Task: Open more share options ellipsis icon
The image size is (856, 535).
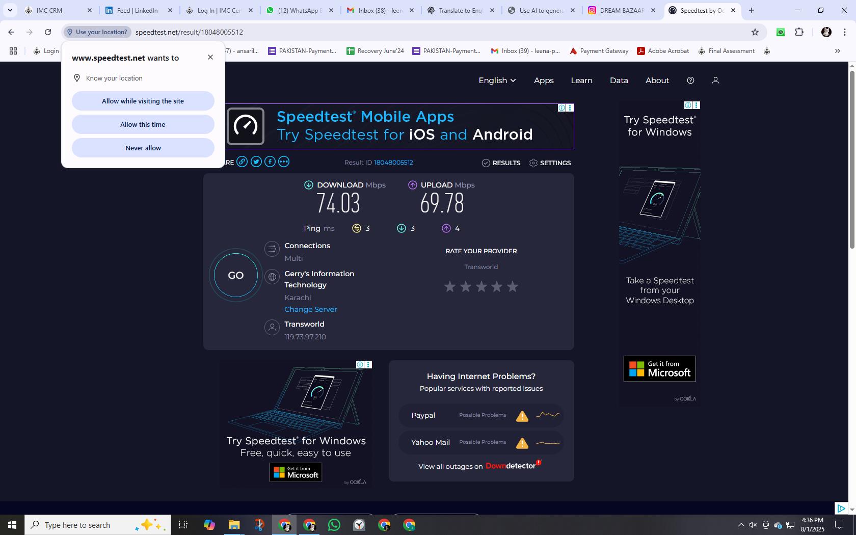Action: click(x=284, y=162)
